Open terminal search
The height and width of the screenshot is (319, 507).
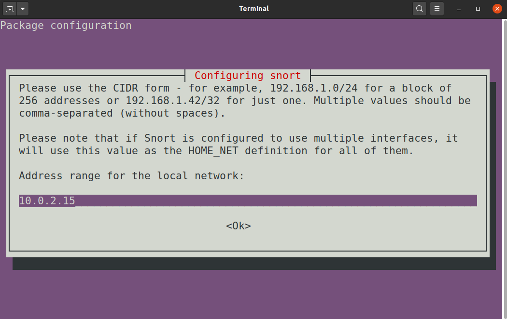[420, 9]
